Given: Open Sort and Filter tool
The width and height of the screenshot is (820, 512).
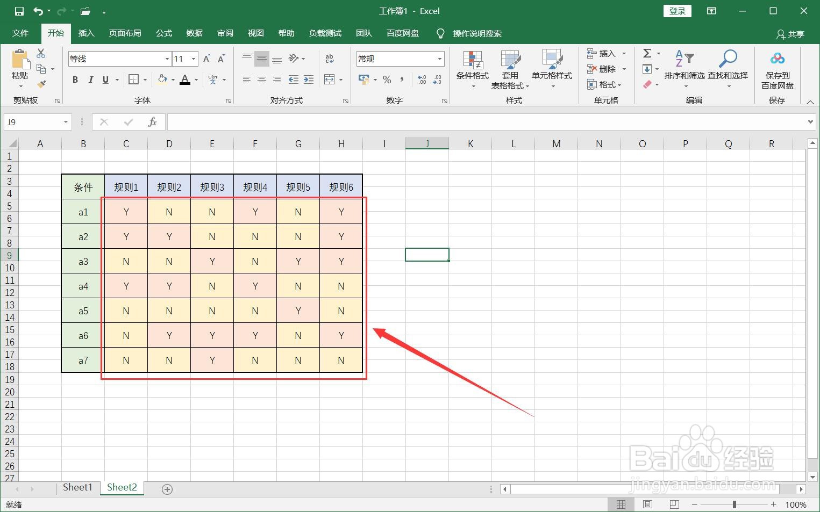Looking at the screenshot, I should click(684, 69).
